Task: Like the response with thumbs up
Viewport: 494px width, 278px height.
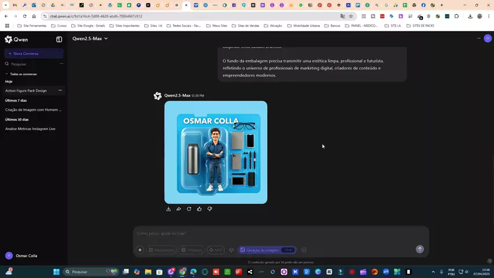Action: pos(200,209)
